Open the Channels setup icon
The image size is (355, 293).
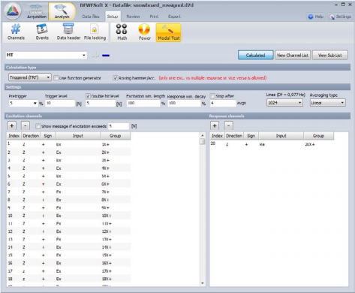pos(16,32)
